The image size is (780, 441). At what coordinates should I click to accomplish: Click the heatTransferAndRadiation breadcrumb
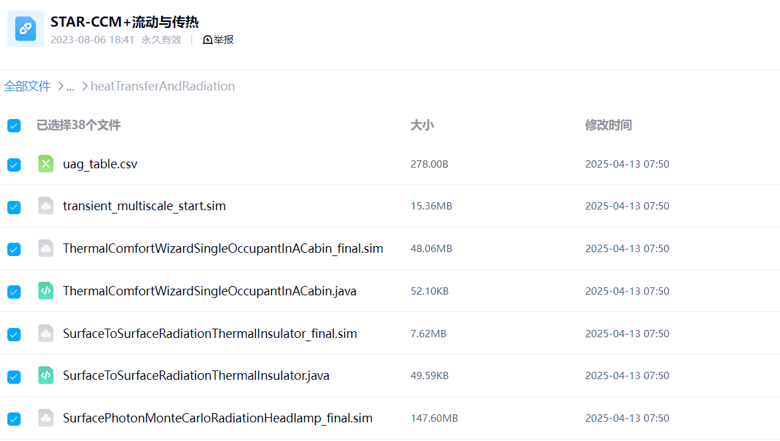[162, 86]
